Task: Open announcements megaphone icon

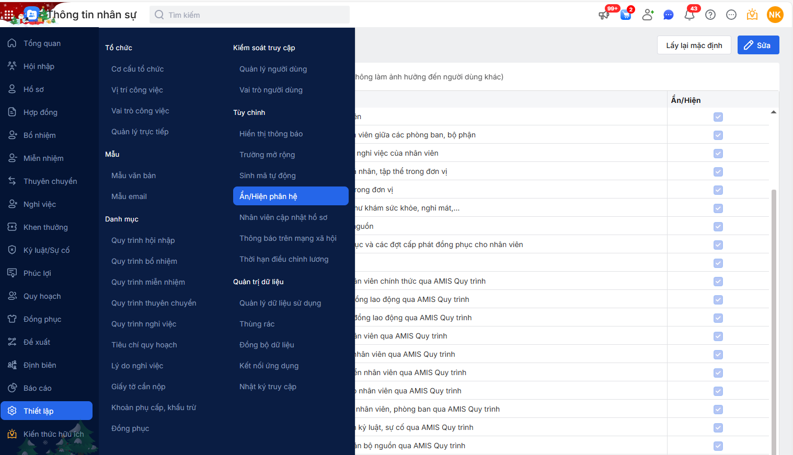Action: click(x=604, y=15)
